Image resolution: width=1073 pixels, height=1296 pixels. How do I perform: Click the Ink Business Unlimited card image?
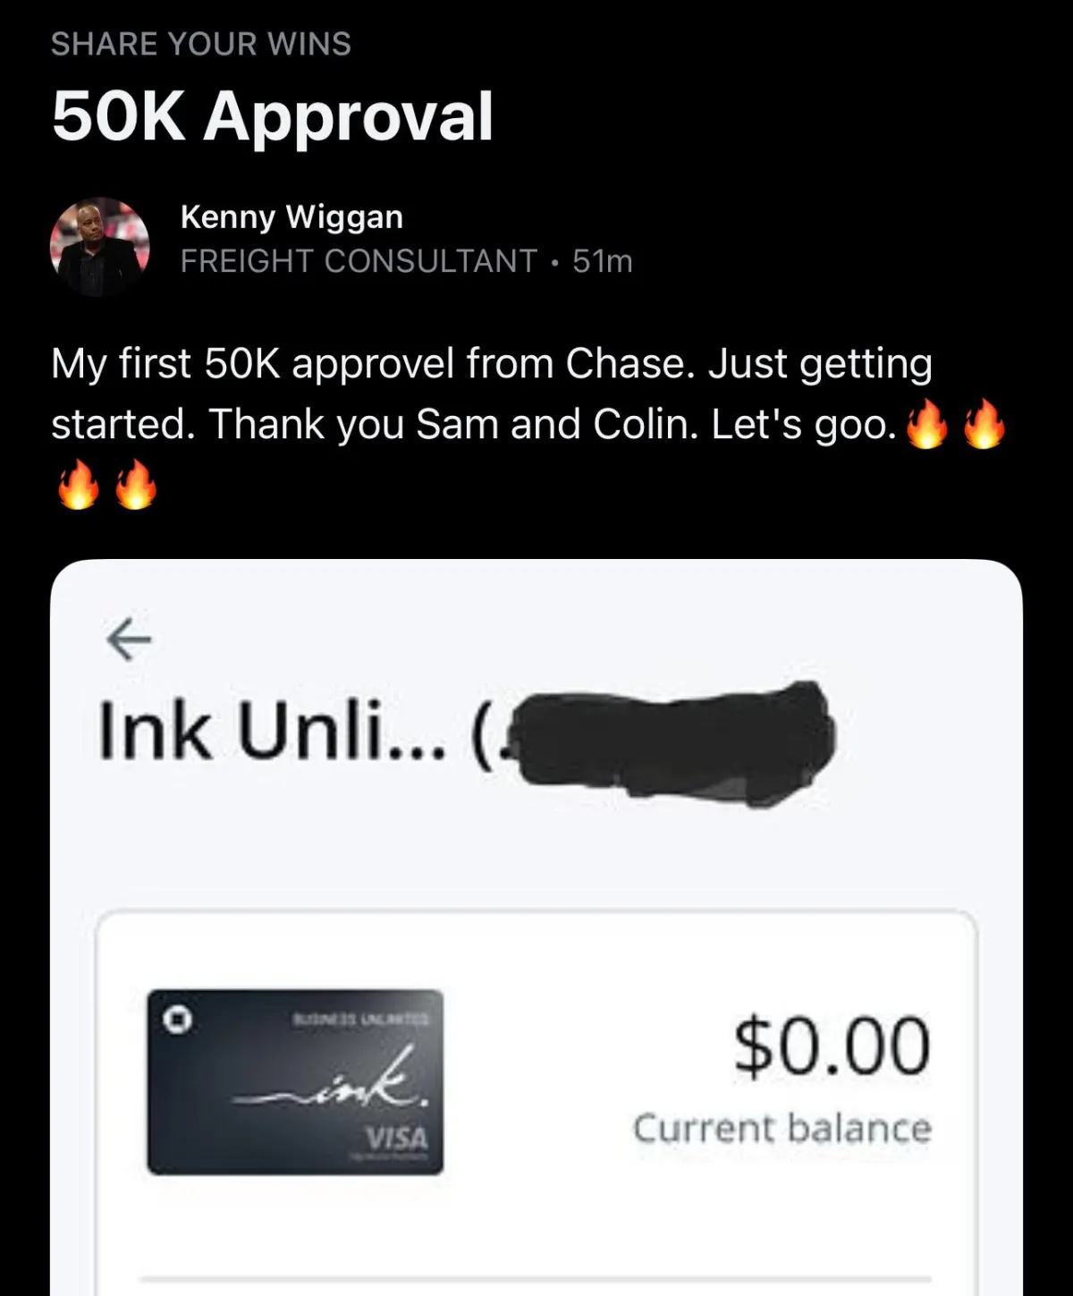click(x=295, y=1081)
